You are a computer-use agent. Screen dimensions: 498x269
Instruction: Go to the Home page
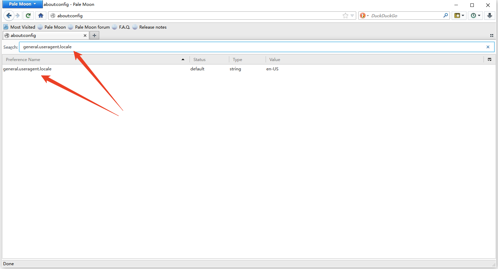point(41,16)
